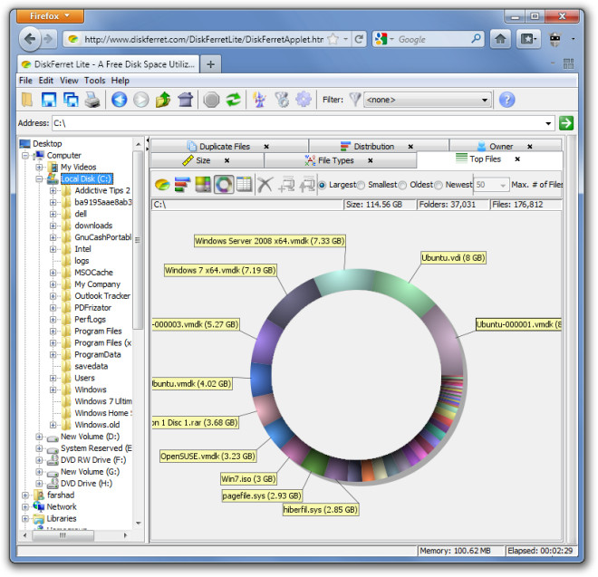Click the grey stop scan icon
This screenshot has width=598, height=577.
pyautogui.click(x=211, y=100)
